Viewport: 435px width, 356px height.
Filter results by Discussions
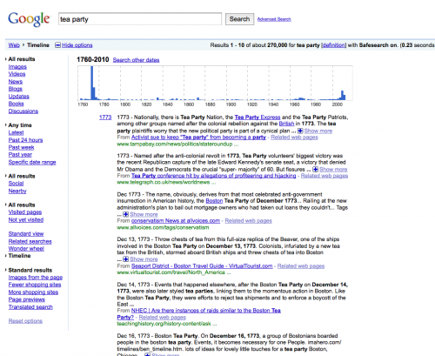(23, 111)
